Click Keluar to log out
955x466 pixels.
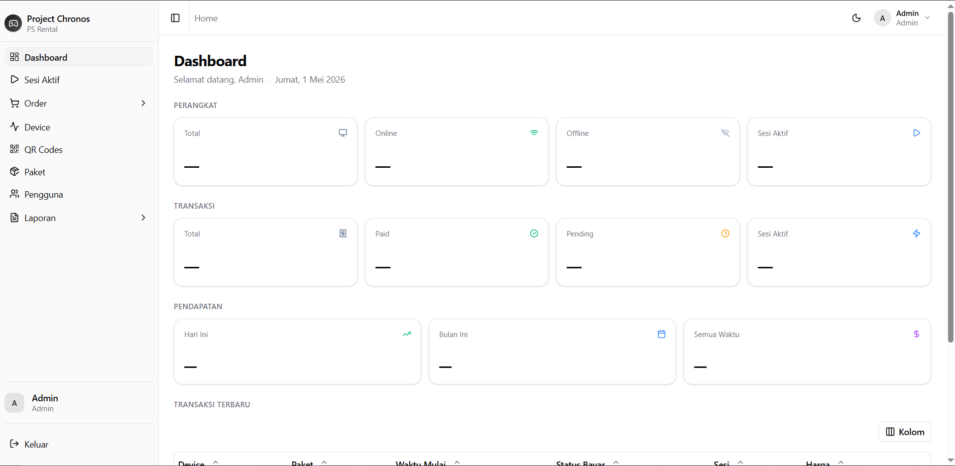[79, 444]
